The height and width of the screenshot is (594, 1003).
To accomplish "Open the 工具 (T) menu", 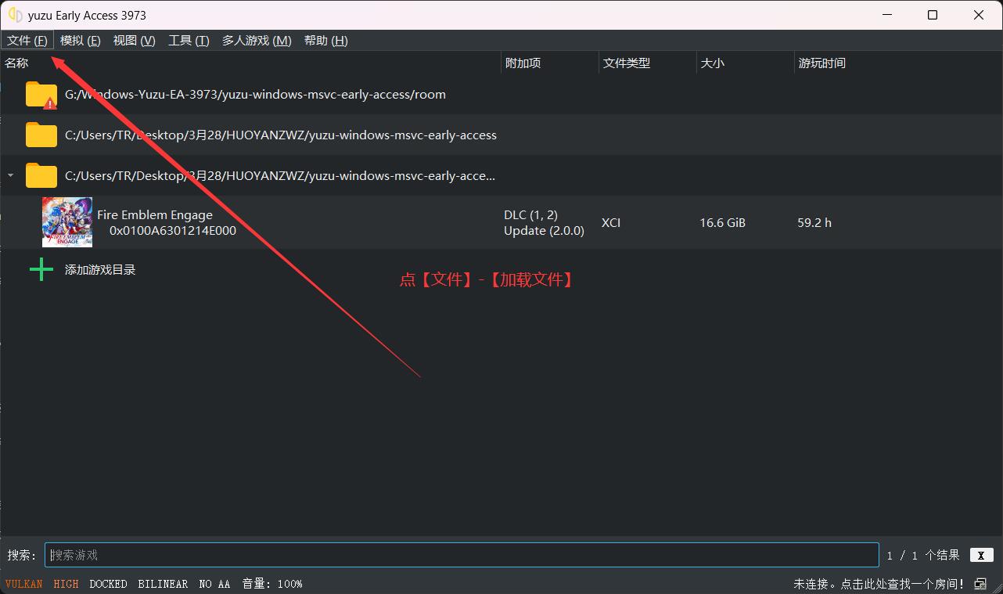I will tap(189, 41).
